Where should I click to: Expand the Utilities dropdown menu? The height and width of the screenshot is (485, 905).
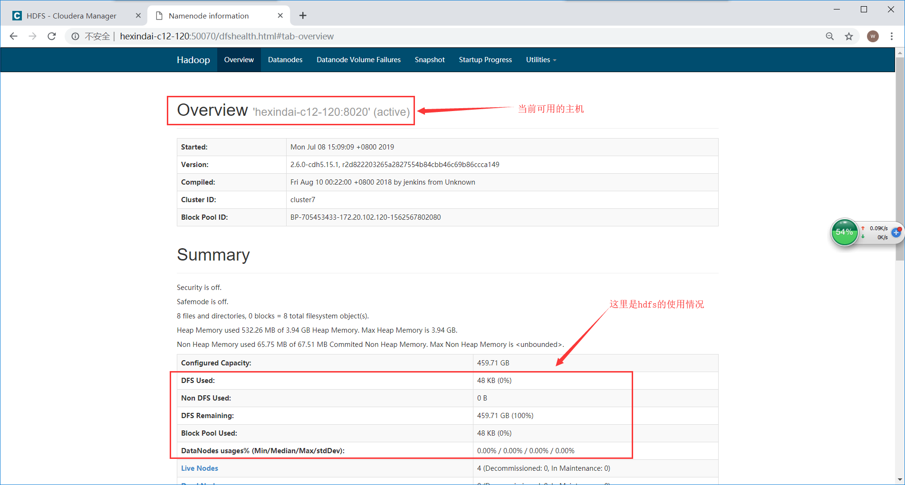(x=541, y=60)
